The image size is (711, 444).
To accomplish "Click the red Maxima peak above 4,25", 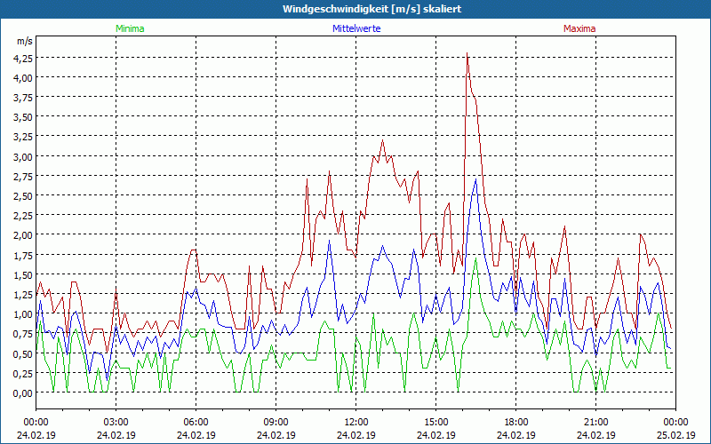I will click(467, 54).
